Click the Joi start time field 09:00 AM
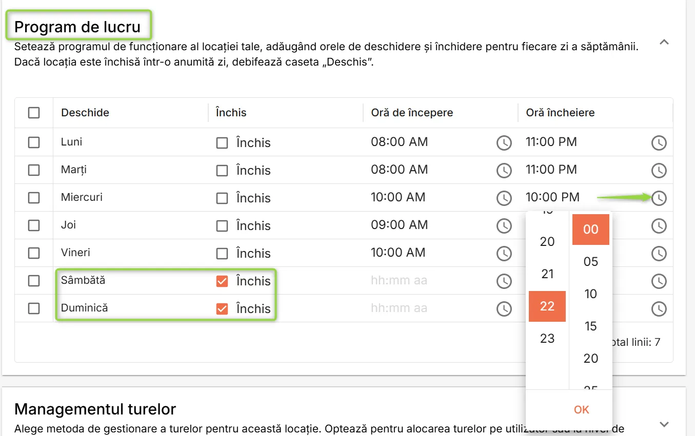 coord(400,225)
